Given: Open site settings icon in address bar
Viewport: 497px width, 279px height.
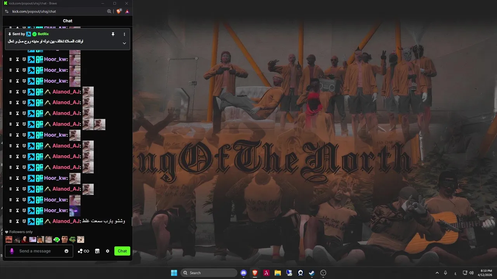Looking at the screenshot, I should pos(7,12).
